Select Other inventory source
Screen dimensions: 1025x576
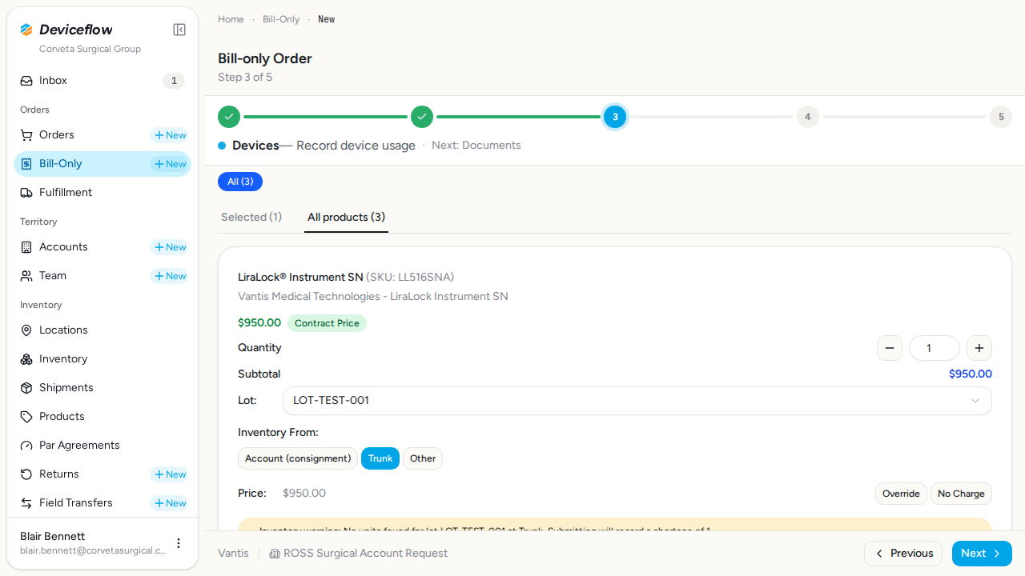click(x=423, y=458)
